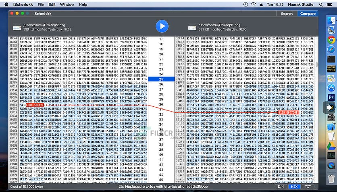Switch to the Compare tab
Viewport: 337px width, 195px height.
[308, 14]
